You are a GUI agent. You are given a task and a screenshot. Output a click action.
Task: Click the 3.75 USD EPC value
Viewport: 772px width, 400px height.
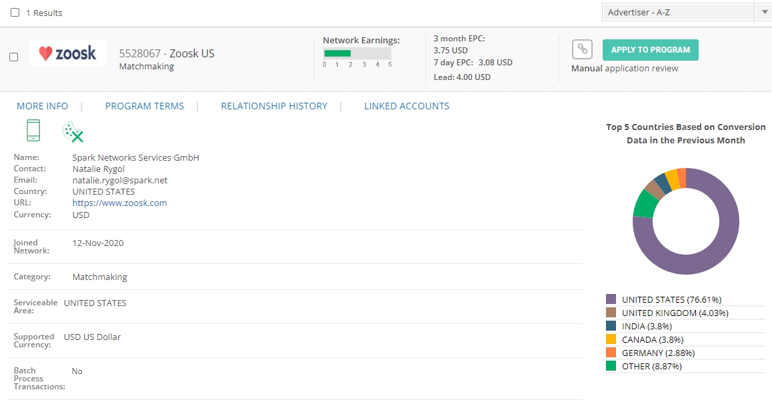pos(451,50)
